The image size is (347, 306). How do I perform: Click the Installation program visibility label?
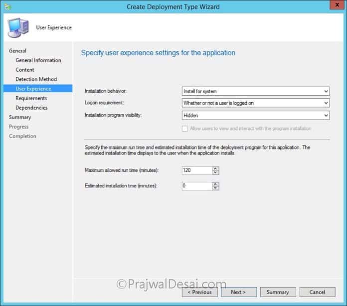[113, 115]
